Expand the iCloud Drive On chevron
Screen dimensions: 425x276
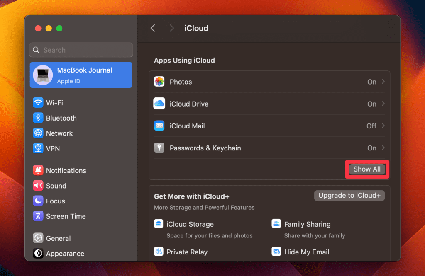tap(383, 104)
